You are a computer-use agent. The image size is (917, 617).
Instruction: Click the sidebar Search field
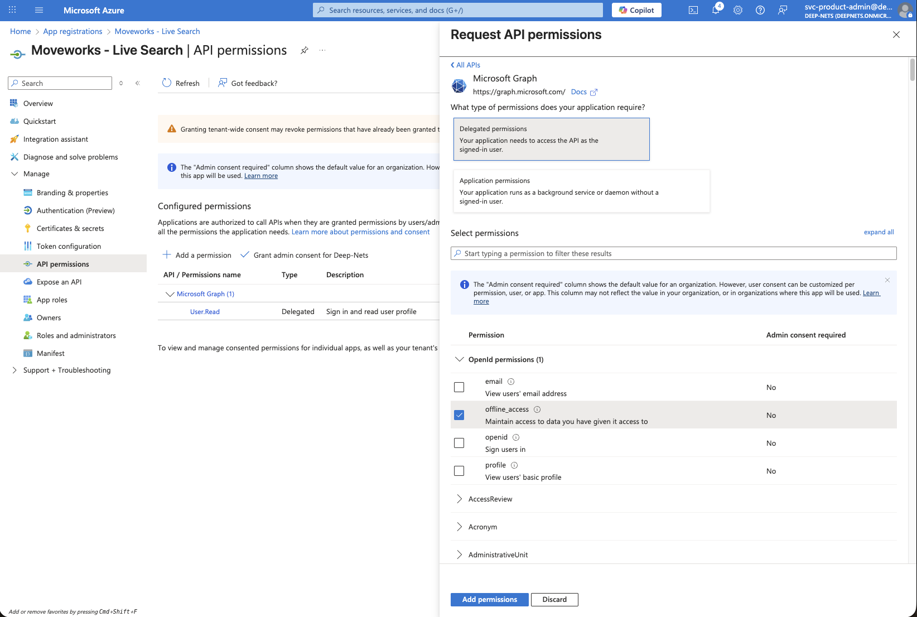tap(60, 83)
